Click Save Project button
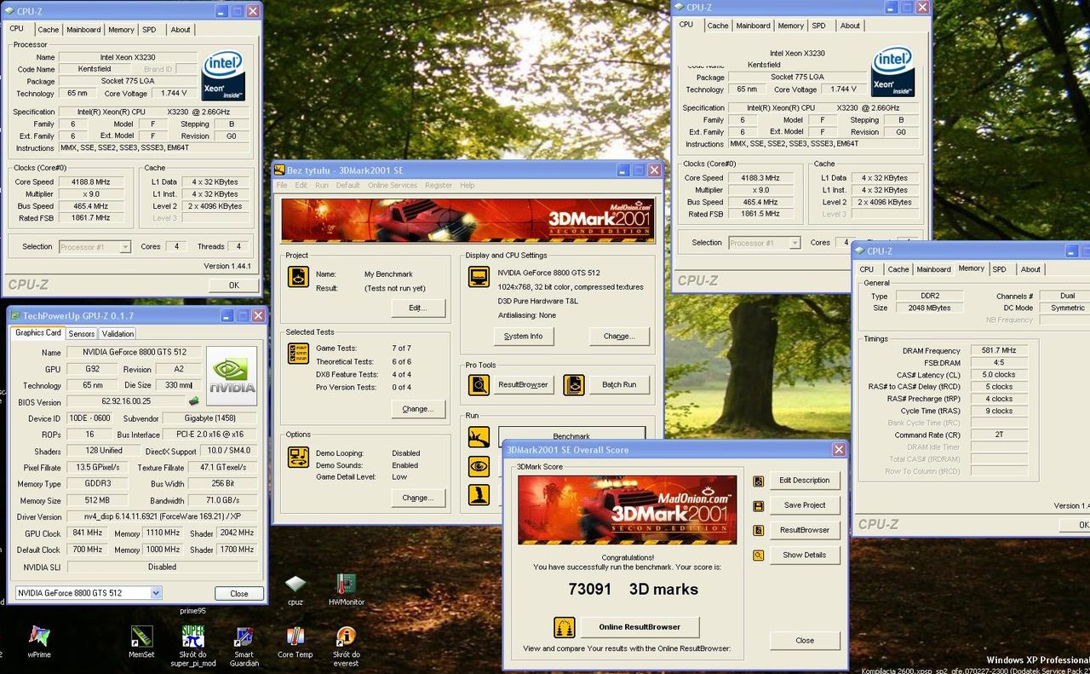Image resolution: width=1090 pixels, height=674 pixels. click(805, 505)
